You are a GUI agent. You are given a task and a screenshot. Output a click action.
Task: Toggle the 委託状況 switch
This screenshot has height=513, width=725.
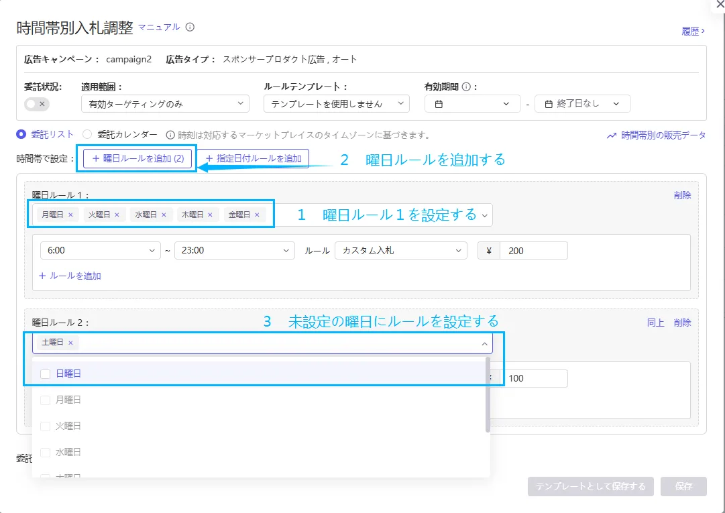click(x=36, y=104)
